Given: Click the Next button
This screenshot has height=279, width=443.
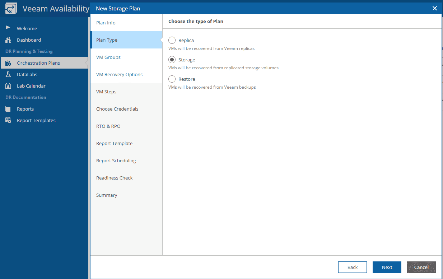Looking at the screenshot, I should [387, 267].
